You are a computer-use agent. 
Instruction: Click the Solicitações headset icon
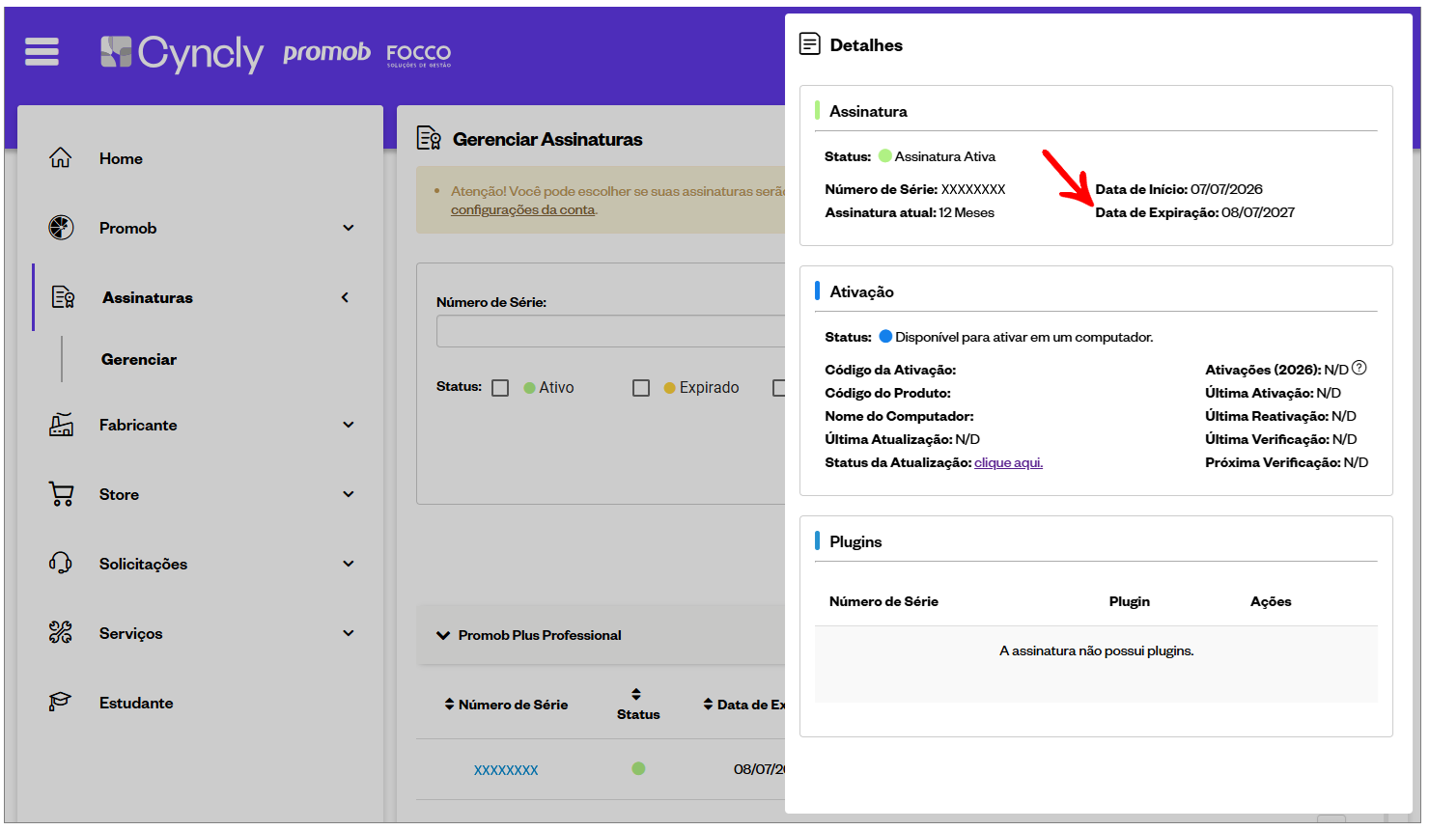(x=61, y=564)
